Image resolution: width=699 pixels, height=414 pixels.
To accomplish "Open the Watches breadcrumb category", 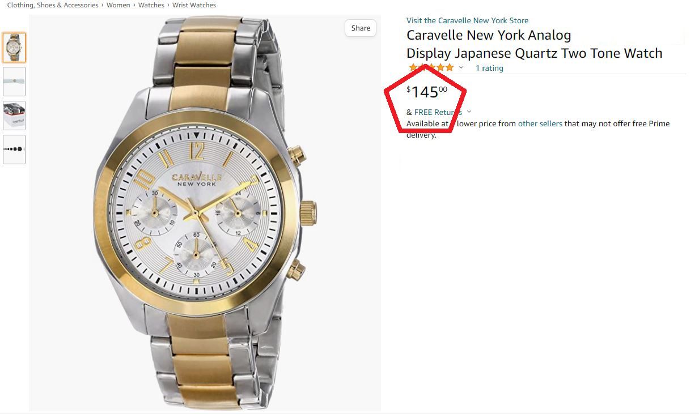I will point(151,5).
